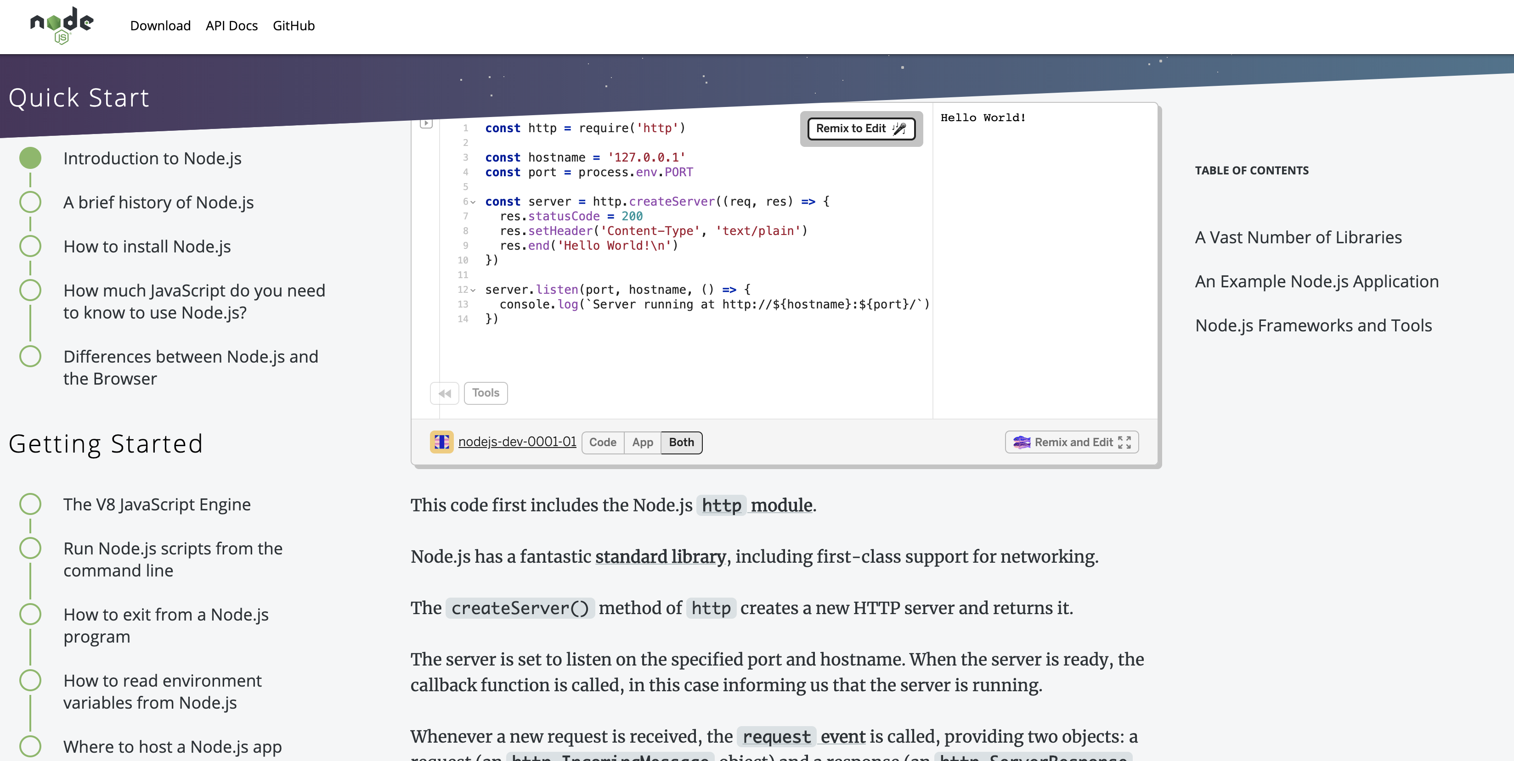Switch embed view to Code only
The width and height of the screenshot is (1514, 761).
(602, 442)
